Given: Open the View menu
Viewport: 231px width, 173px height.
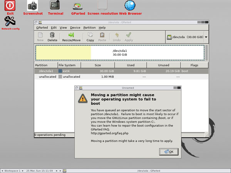Looking at the screenshot, I should click(63, 28).
